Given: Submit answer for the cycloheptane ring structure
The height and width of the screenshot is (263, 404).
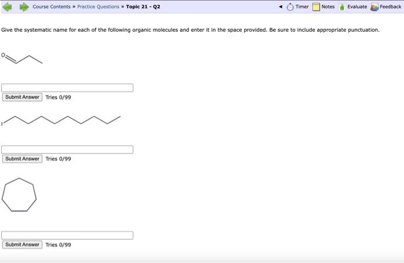Looking at the screenshot, I should coord(23,245).
